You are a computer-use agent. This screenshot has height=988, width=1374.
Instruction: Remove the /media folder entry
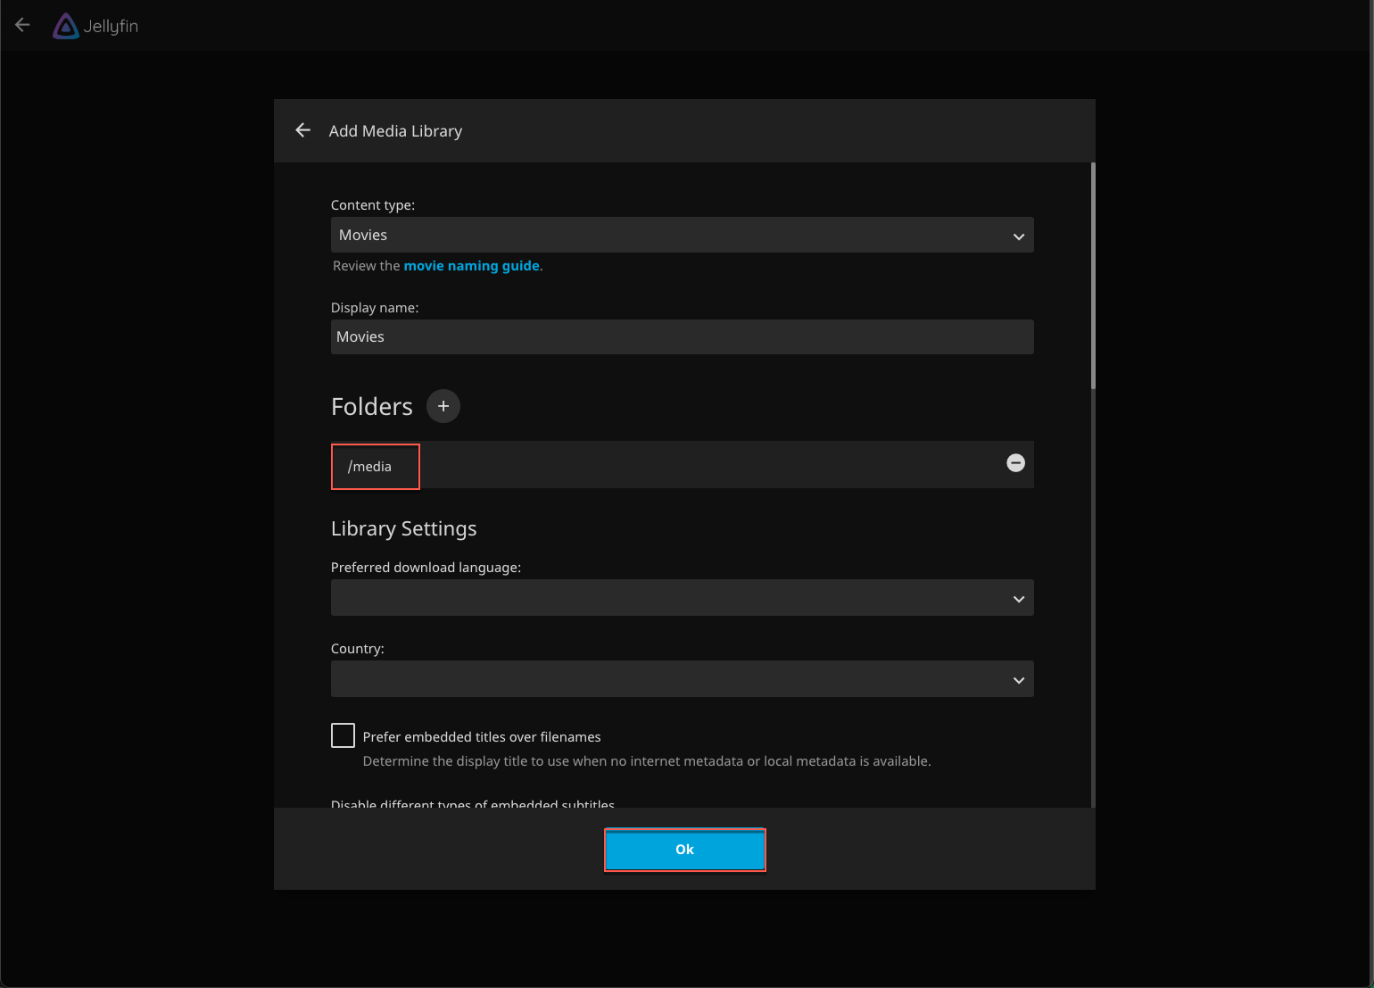pyautogui.click(x=1015, y=462)
